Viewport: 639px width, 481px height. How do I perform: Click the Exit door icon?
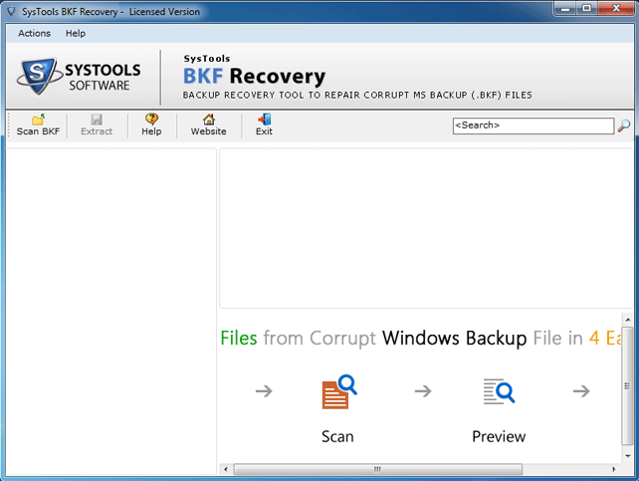[264, 120]
